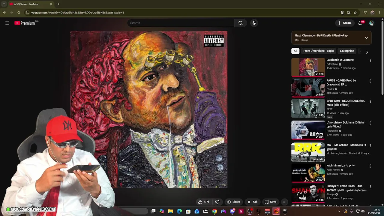Open La Blonde w La Brune thumbnail

pos(308,67)
